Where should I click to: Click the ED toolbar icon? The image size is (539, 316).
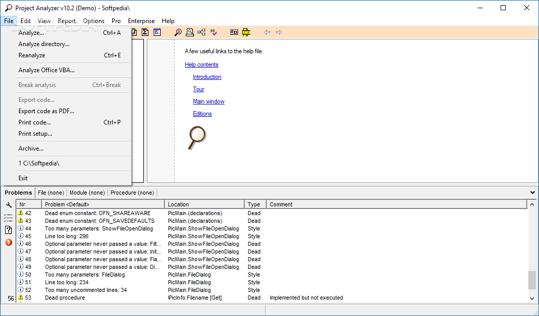(x=234, y=32)
